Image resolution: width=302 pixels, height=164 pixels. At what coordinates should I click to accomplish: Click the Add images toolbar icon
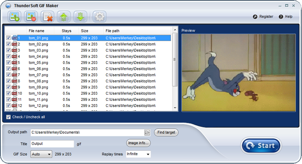(14, 17)
